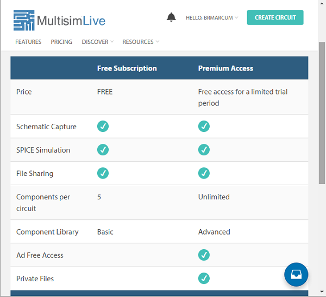Click the Advanced library value
326x297 pixels.
[214, 232]
